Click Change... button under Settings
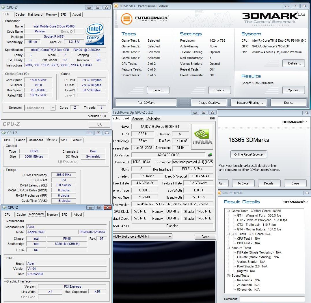This screenshot has height=303, width=311. 220,90
